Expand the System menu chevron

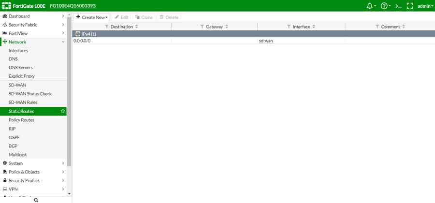[63, 163]
